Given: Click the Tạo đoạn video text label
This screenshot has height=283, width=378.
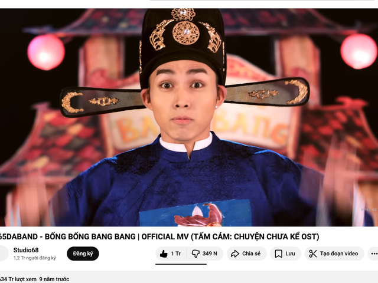Looking at the screenshot, I should (339, 254).
